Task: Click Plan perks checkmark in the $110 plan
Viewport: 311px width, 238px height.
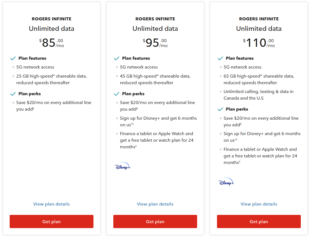Action: (220, 109)
